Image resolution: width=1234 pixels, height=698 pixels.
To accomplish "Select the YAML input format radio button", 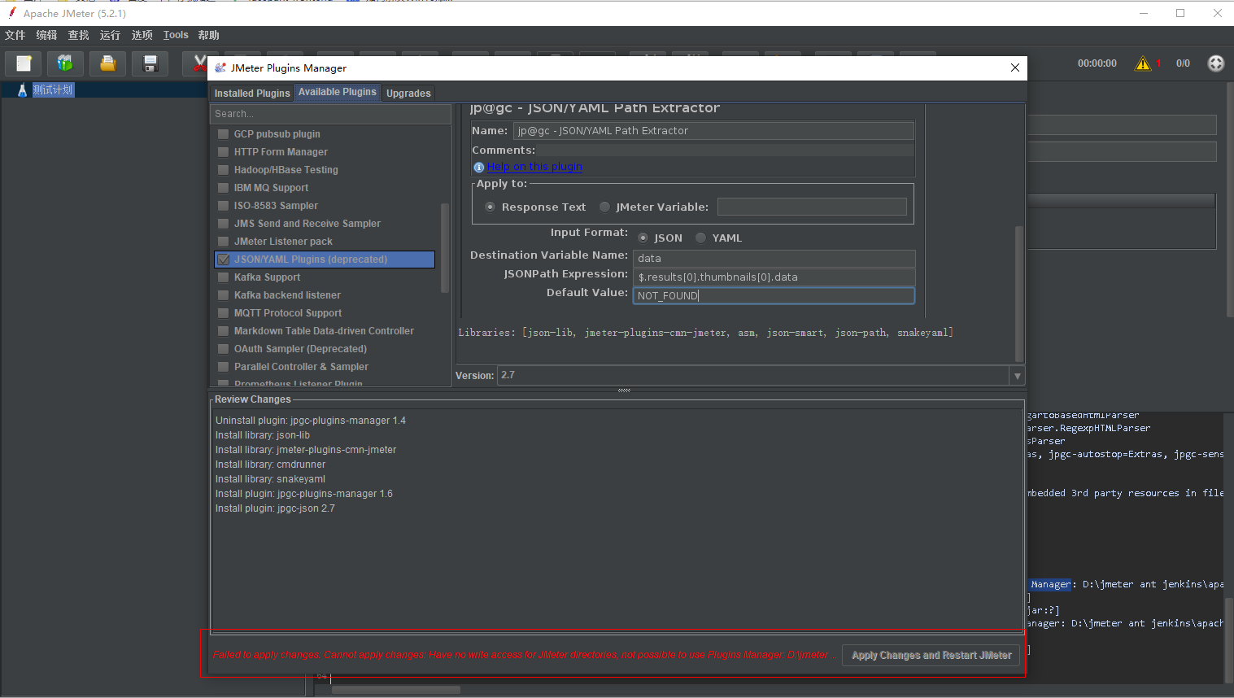I will pyautogui.click(x=700, y=238).
